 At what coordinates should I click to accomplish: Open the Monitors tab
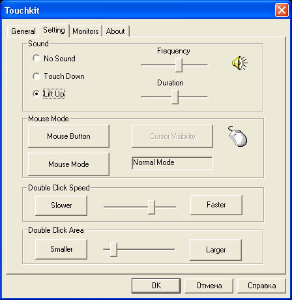point(85,31)
